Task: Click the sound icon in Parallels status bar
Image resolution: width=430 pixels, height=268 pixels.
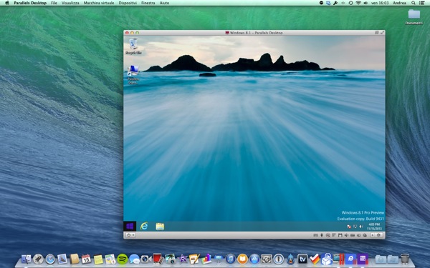Action: click(346, 235)
